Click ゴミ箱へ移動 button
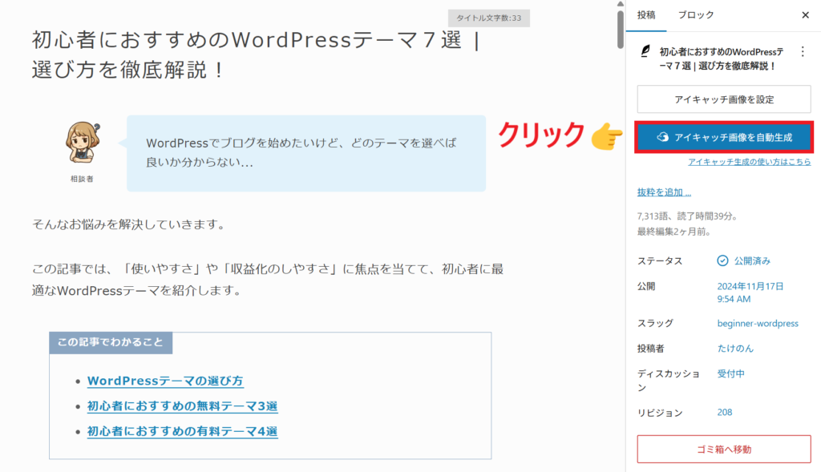 click(724, 449)
